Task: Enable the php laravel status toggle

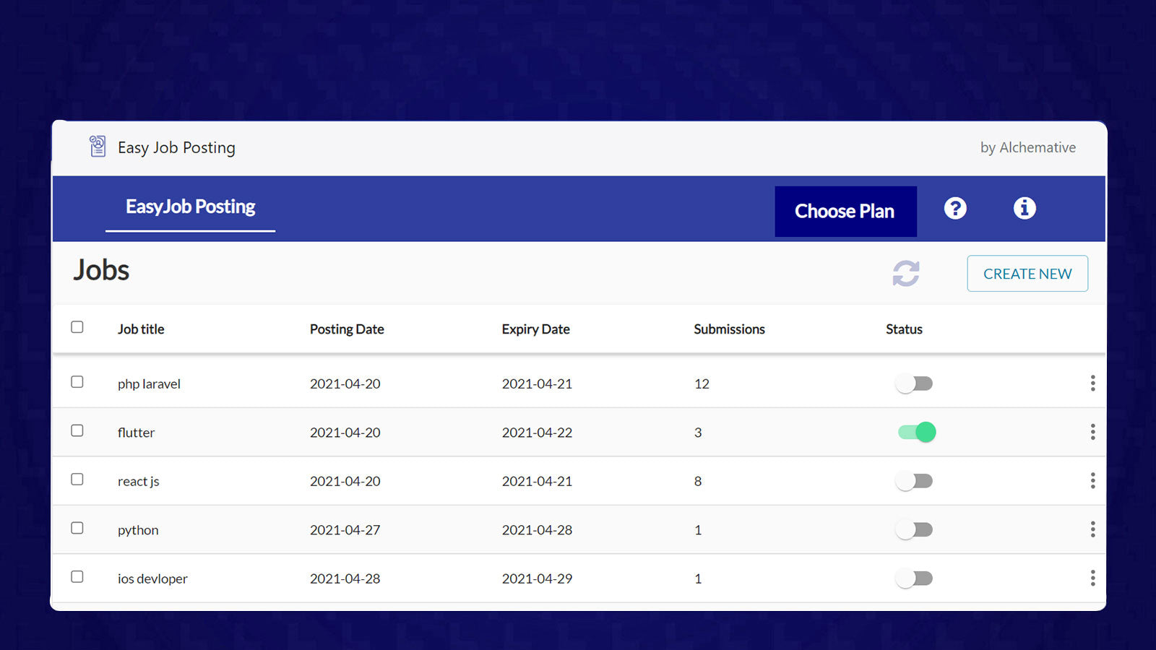Action: coord(914,383)
